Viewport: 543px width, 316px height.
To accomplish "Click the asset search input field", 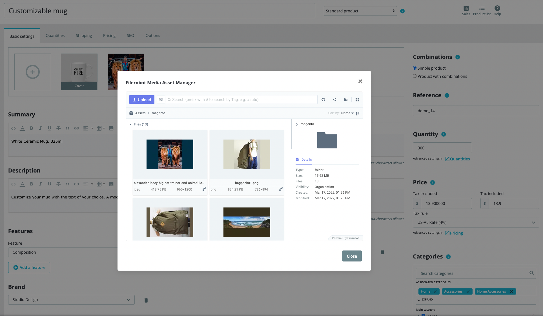I will tap(241, 100).
